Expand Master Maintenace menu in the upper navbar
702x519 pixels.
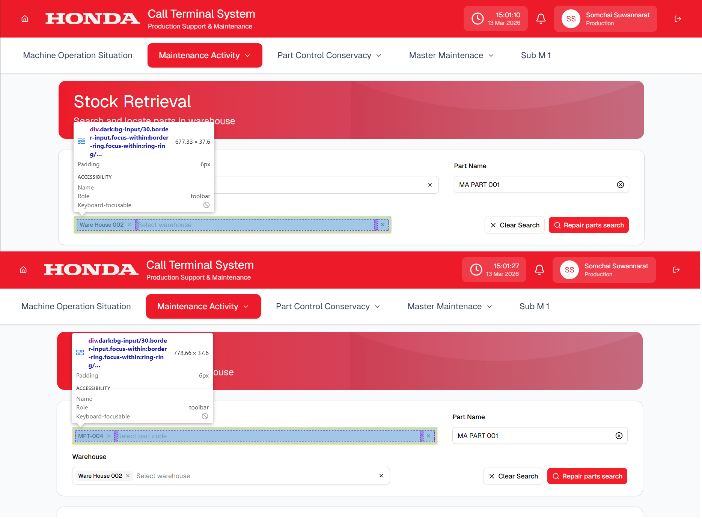[451, 56]
